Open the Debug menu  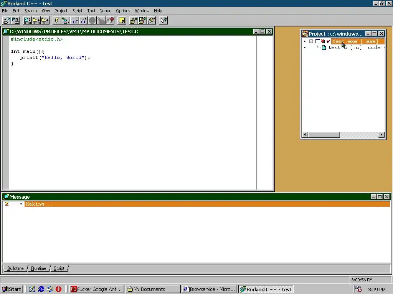[x=105, y=11]
